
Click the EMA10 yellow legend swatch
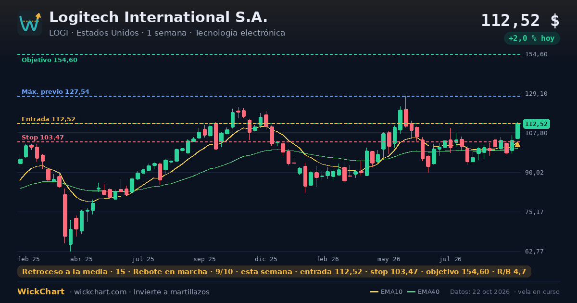point(374,292)
